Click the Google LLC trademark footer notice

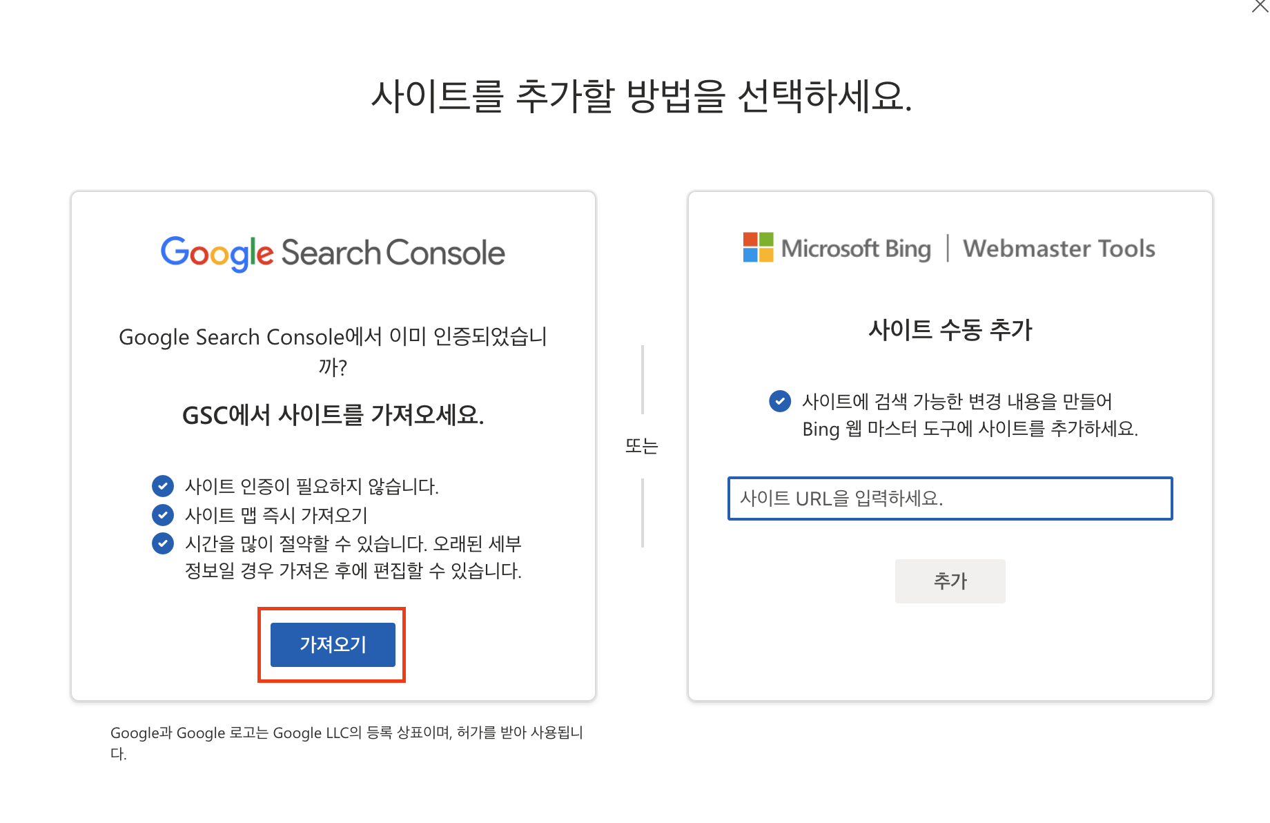[x=346, y=742]
